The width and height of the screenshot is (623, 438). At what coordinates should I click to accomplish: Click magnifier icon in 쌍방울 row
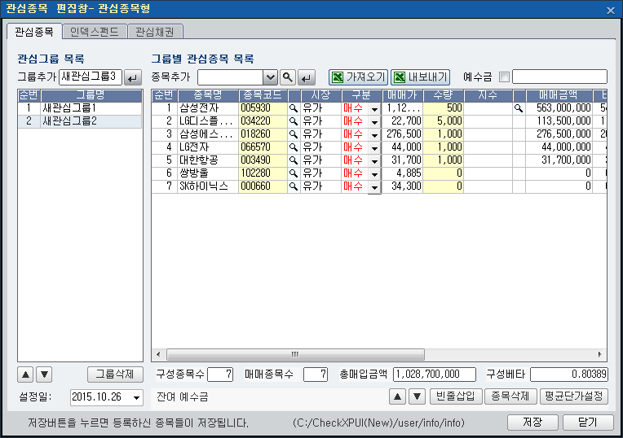(x=294, y=173)
